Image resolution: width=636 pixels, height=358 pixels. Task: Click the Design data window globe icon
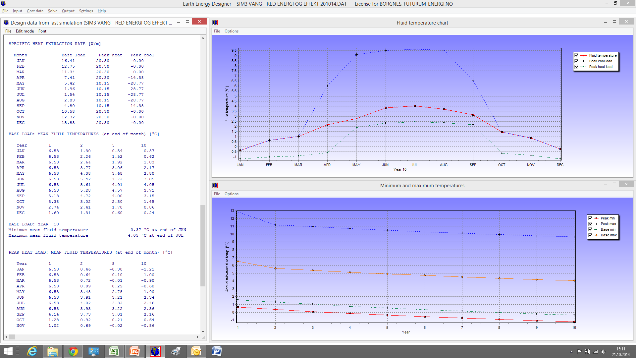pyautogui.click(x=6, y=23)
